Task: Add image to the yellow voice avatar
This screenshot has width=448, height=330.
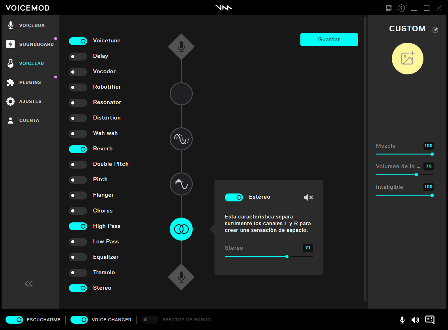Action: pos(407,59)
